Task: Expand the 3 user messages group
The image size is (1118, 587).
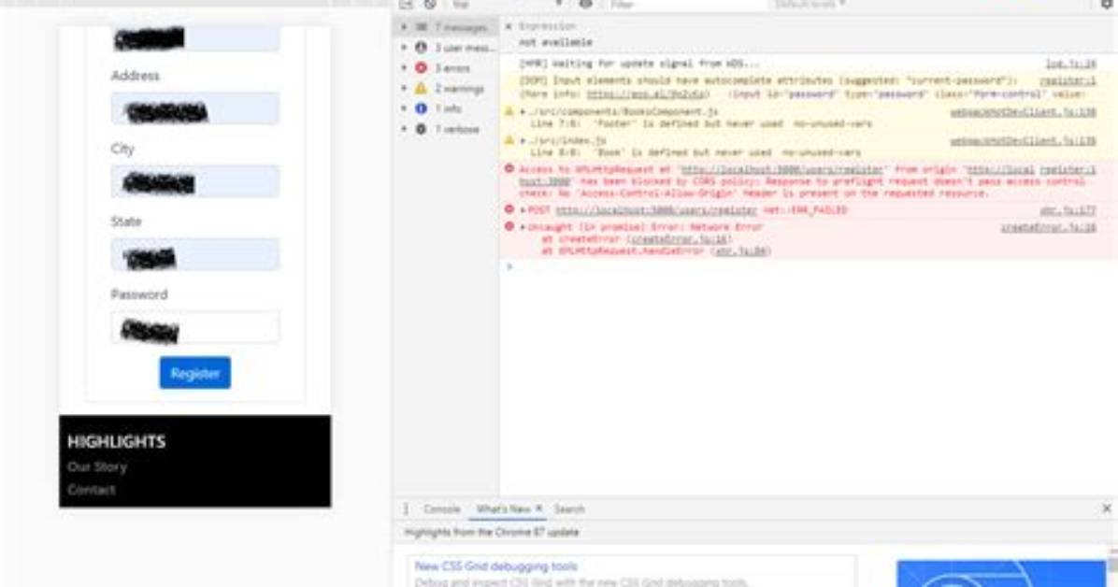Action: (404, 47)
